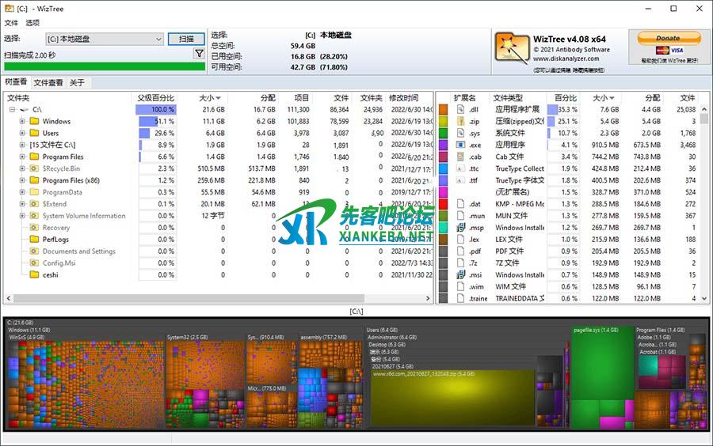Click the WizTree wizard logo icon
This screenshot has height=446, width=713.
(x=512, y=48)
